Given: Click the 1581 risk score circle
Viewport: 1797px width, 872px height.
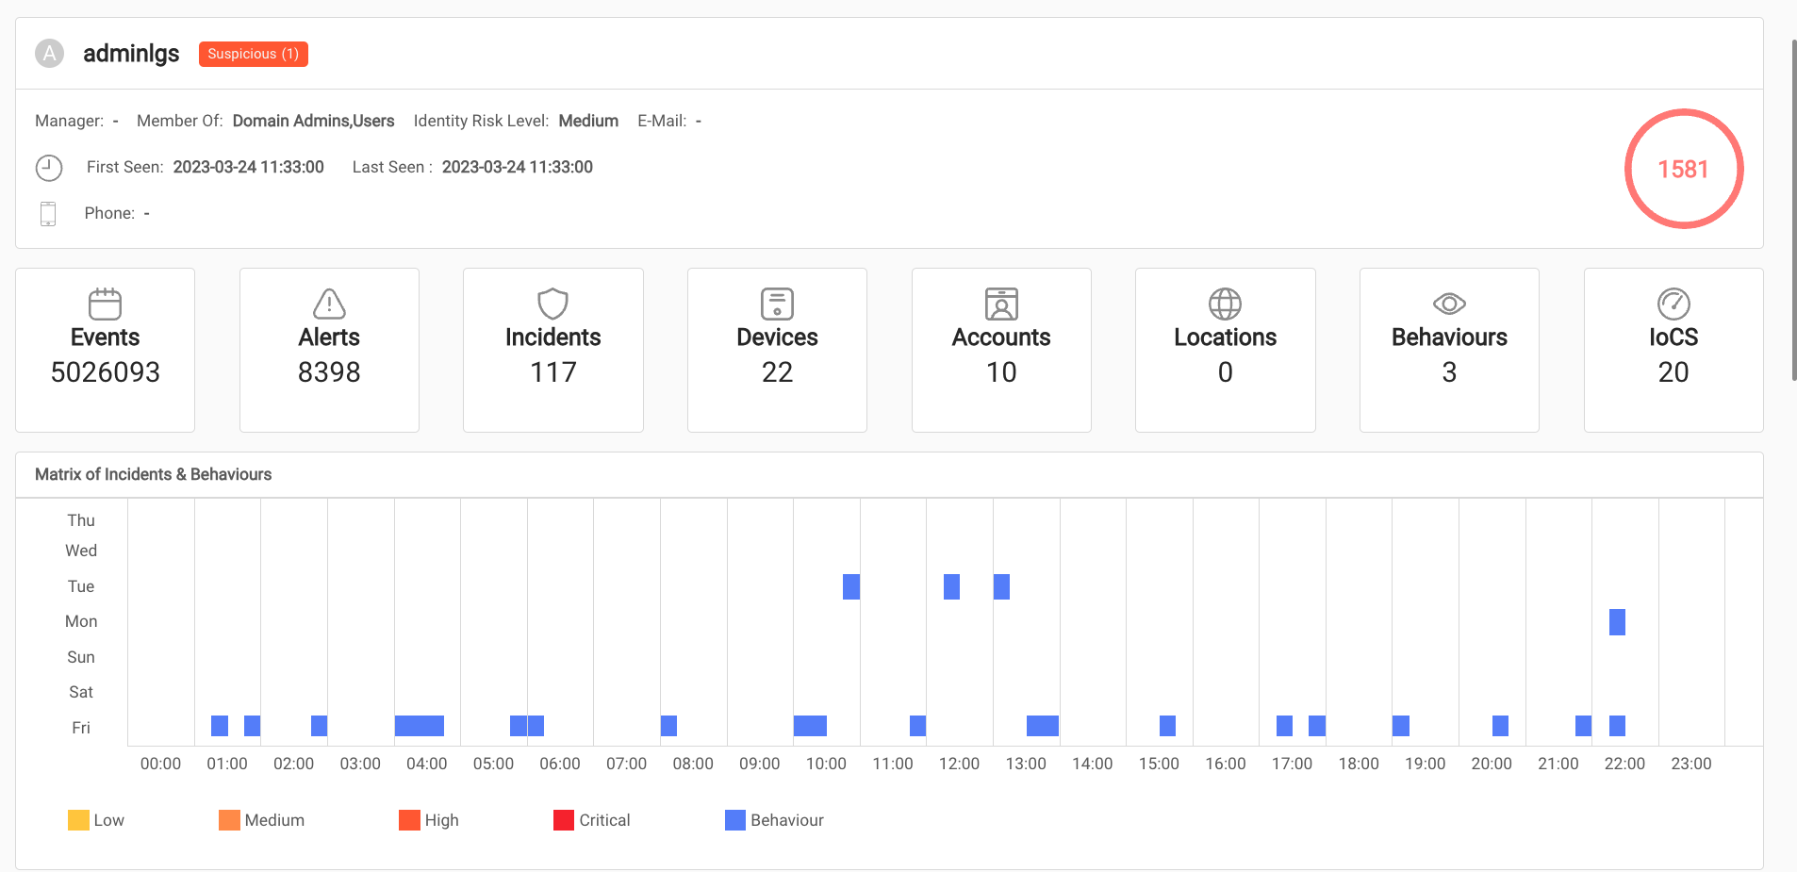Looking at the screenshot, I should 1684,169.
